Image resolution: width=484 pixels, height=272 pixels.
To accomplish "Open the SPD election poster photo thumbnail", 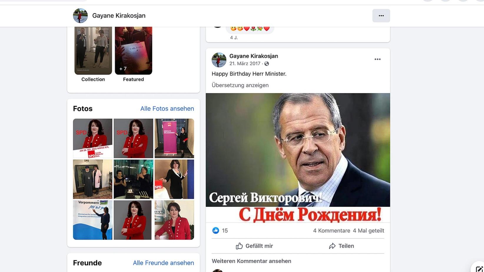I will 93,138.
